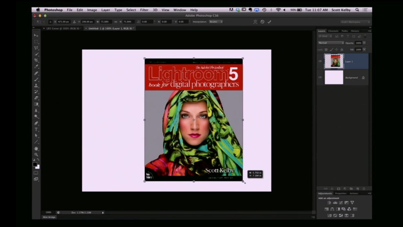The image size is (403, 227).
Task: Open the Fill slider dropdown arrow
Action: [364, 49]
